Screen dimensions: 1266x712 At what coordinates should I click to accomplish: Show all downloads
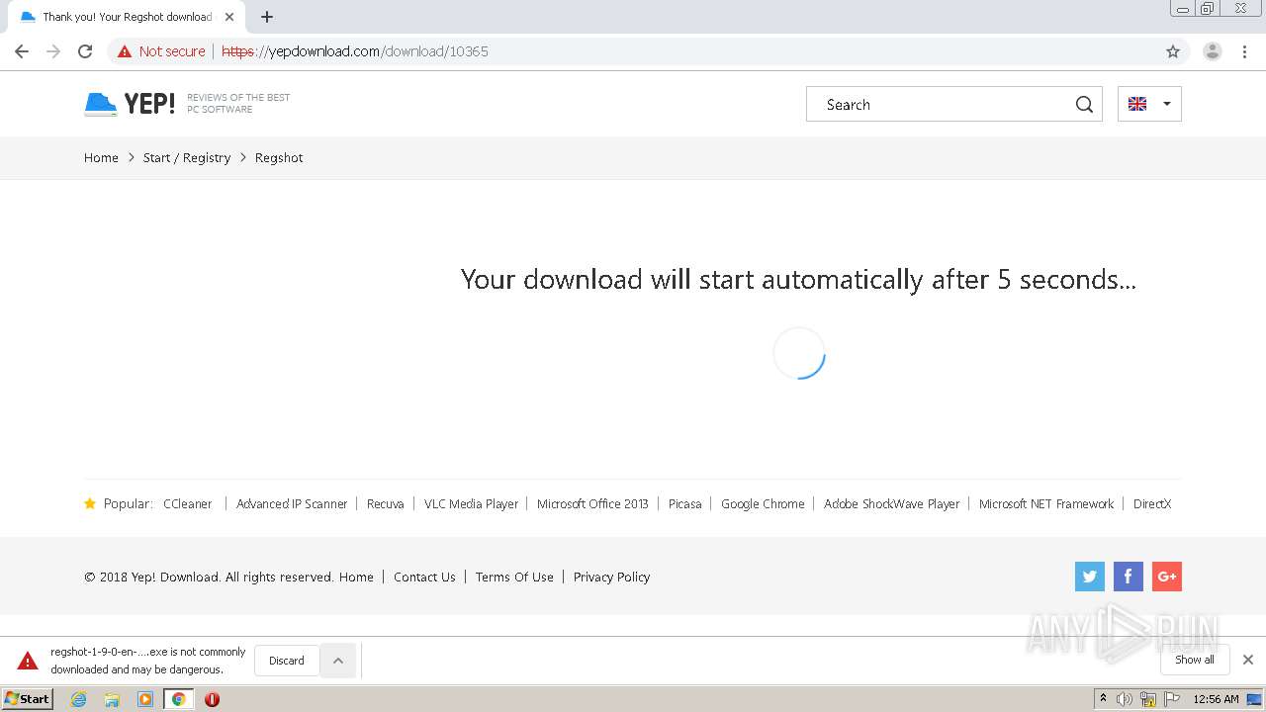(1195, 660)
